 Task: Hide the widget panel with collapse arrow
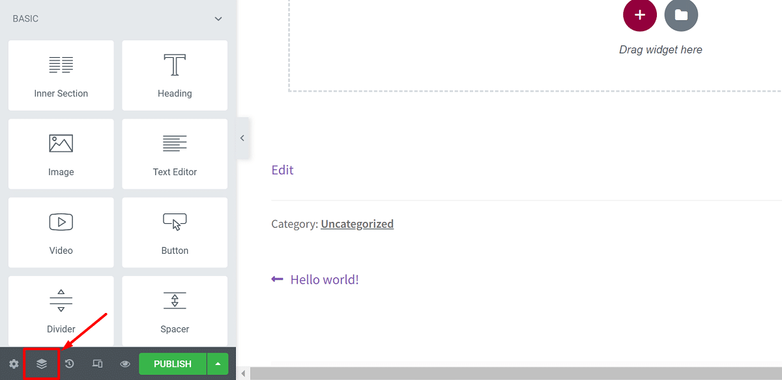pos(242,138)
